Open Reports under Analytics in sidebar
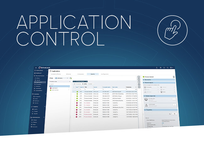This screenshot has height=141, width=204. click(35, 114)
